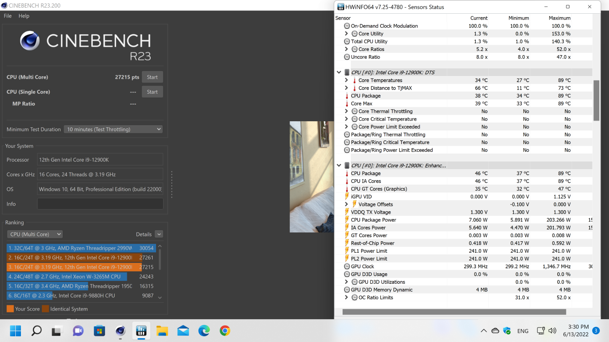Collapse the i9-12900K Enhanced sensor group
Screen dimensions: 609x342
pyautogui.click(x=339, y=165)
